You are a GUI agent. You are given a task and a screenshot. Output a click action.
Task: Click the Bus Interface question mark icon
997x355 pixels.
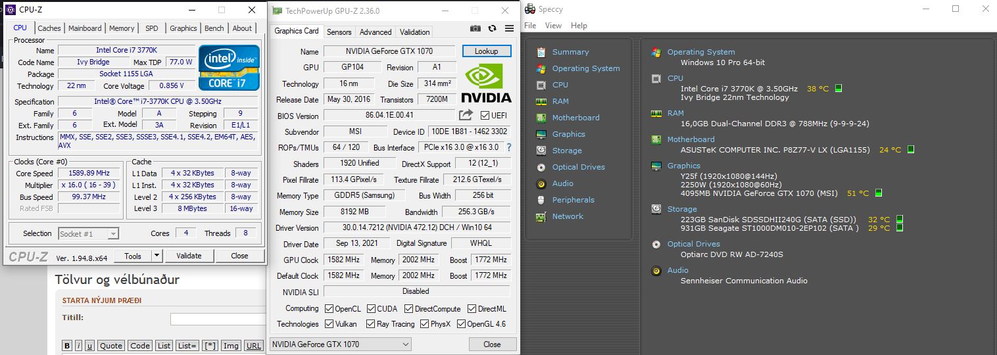(x=508, y=147)
